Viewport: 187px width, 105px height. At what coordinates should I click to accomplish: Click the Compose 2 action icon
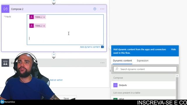pyautogui.click(x=5, y=9)
